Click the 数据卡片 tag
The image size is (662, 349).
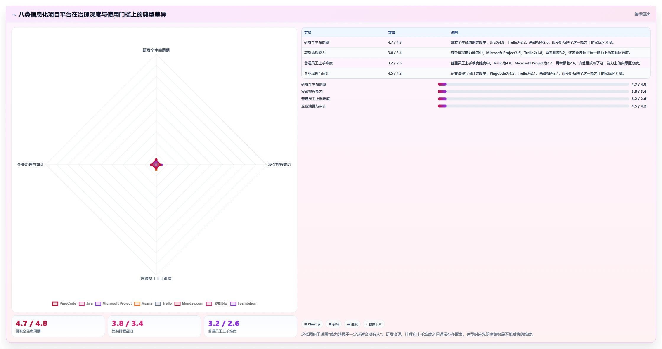[x=374, y=324]
